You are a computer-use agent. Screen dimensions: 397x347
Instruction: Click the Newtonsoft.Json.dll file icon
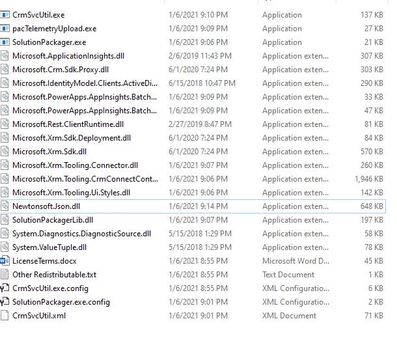point(5,206)
